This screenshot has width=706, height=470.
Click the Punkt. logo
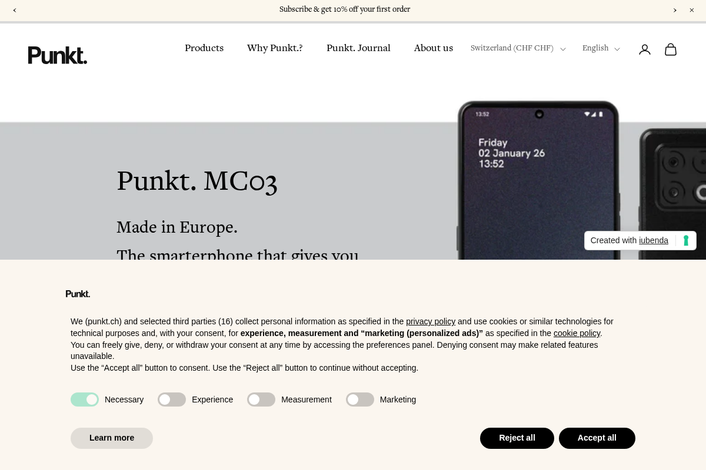57,55
